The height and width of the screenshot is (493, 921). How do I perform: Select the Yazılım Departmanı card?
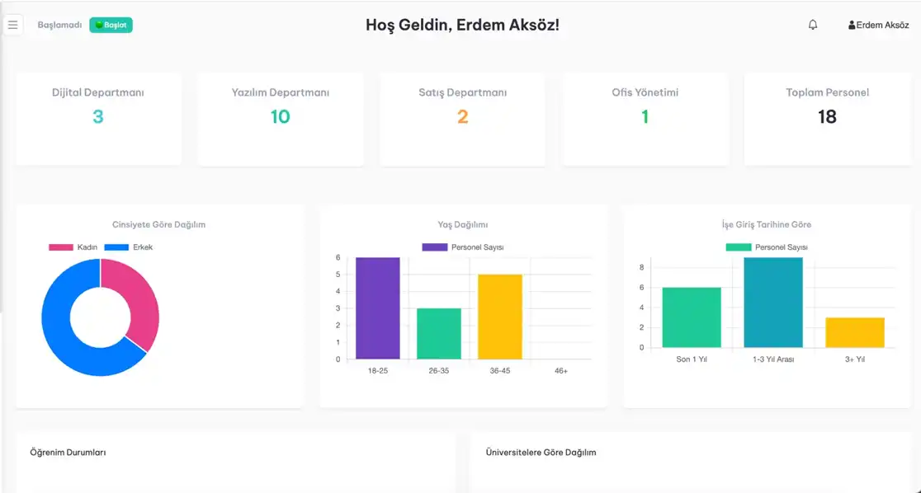280,120
